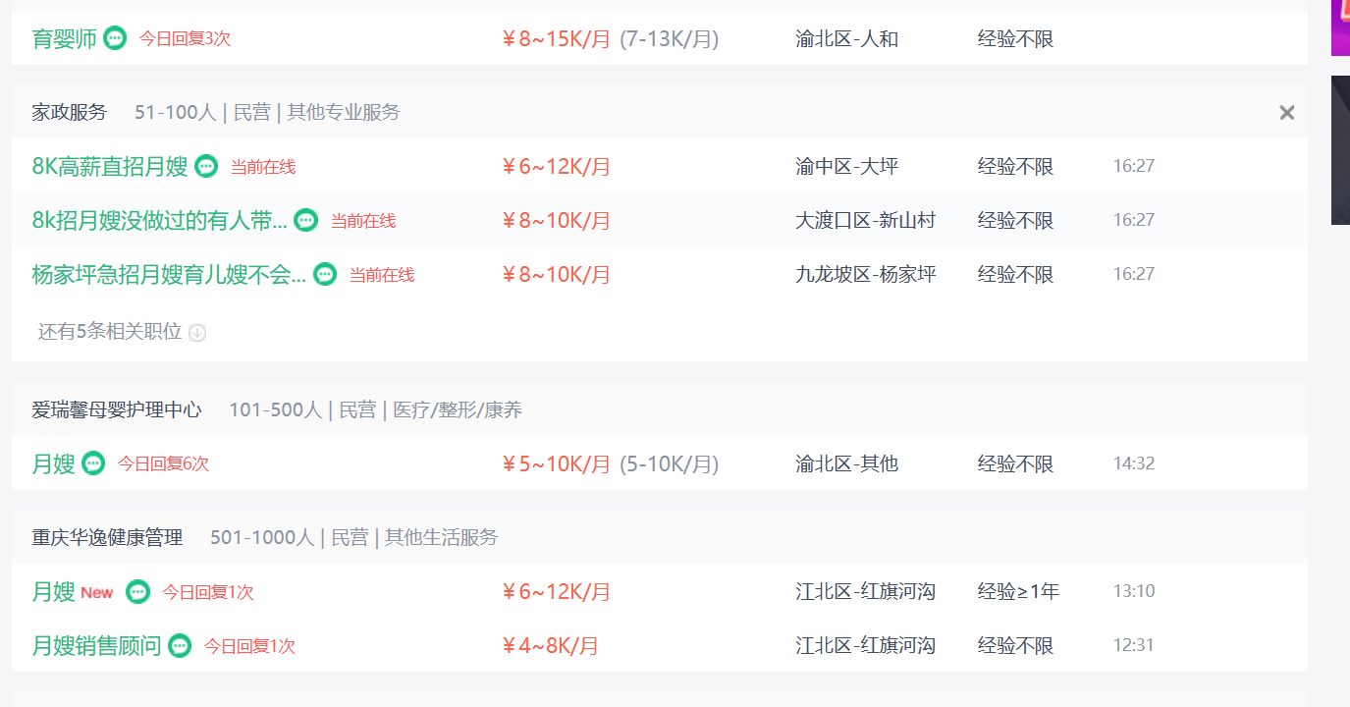
Task: Open 重庆华逸健康管理 company page
Action: [x=107, y=537]
